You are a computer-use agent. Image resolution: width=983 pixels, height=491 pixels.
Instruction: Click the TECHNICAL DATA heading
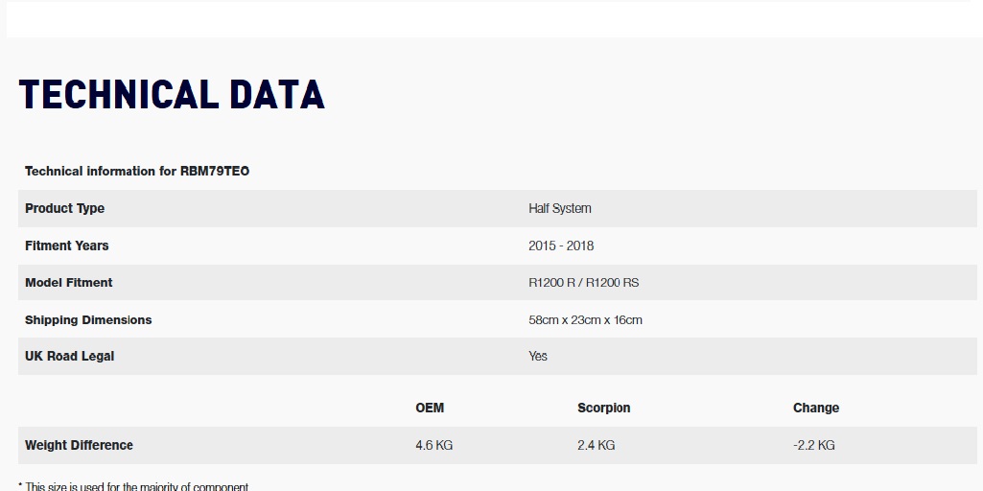[172, 95]
